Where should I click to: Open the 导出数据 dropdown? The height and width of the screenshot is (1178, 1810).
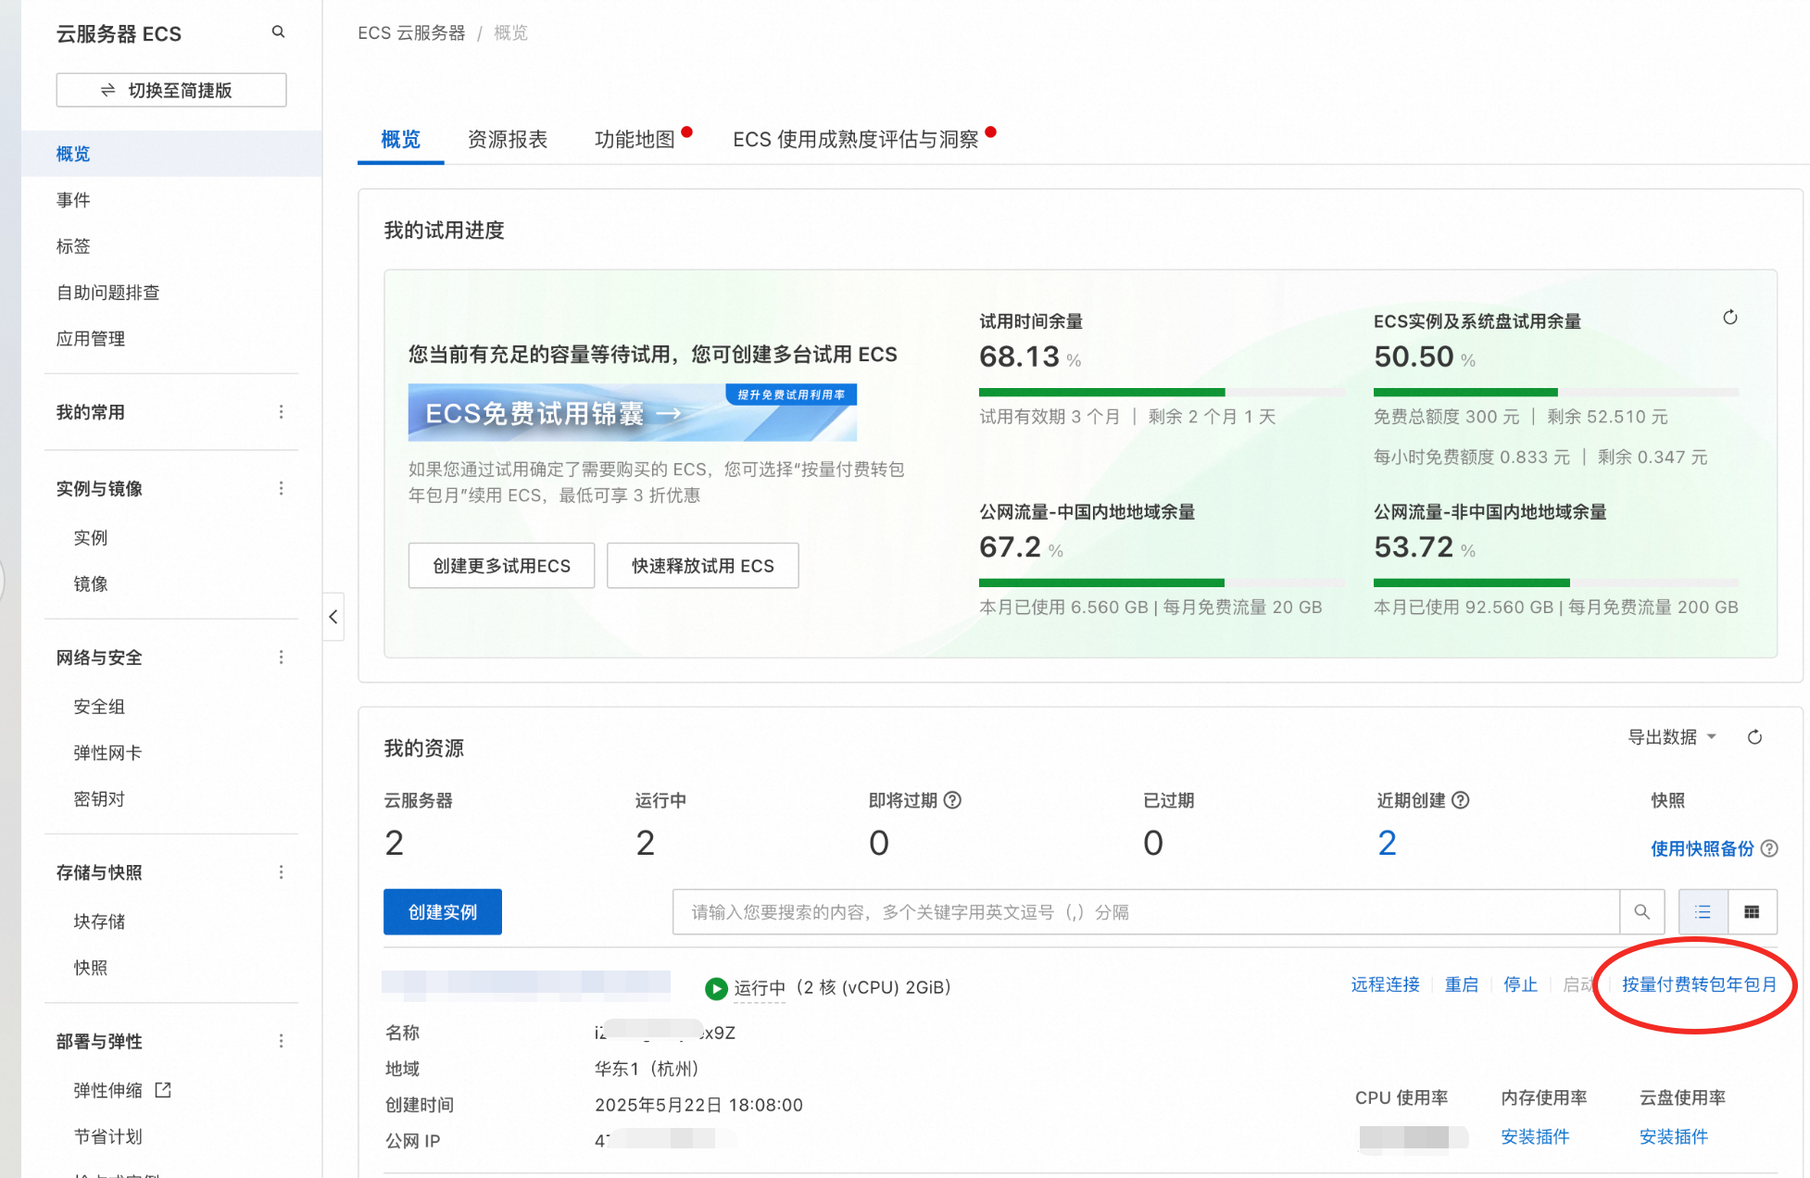[x=1672, y=737]
